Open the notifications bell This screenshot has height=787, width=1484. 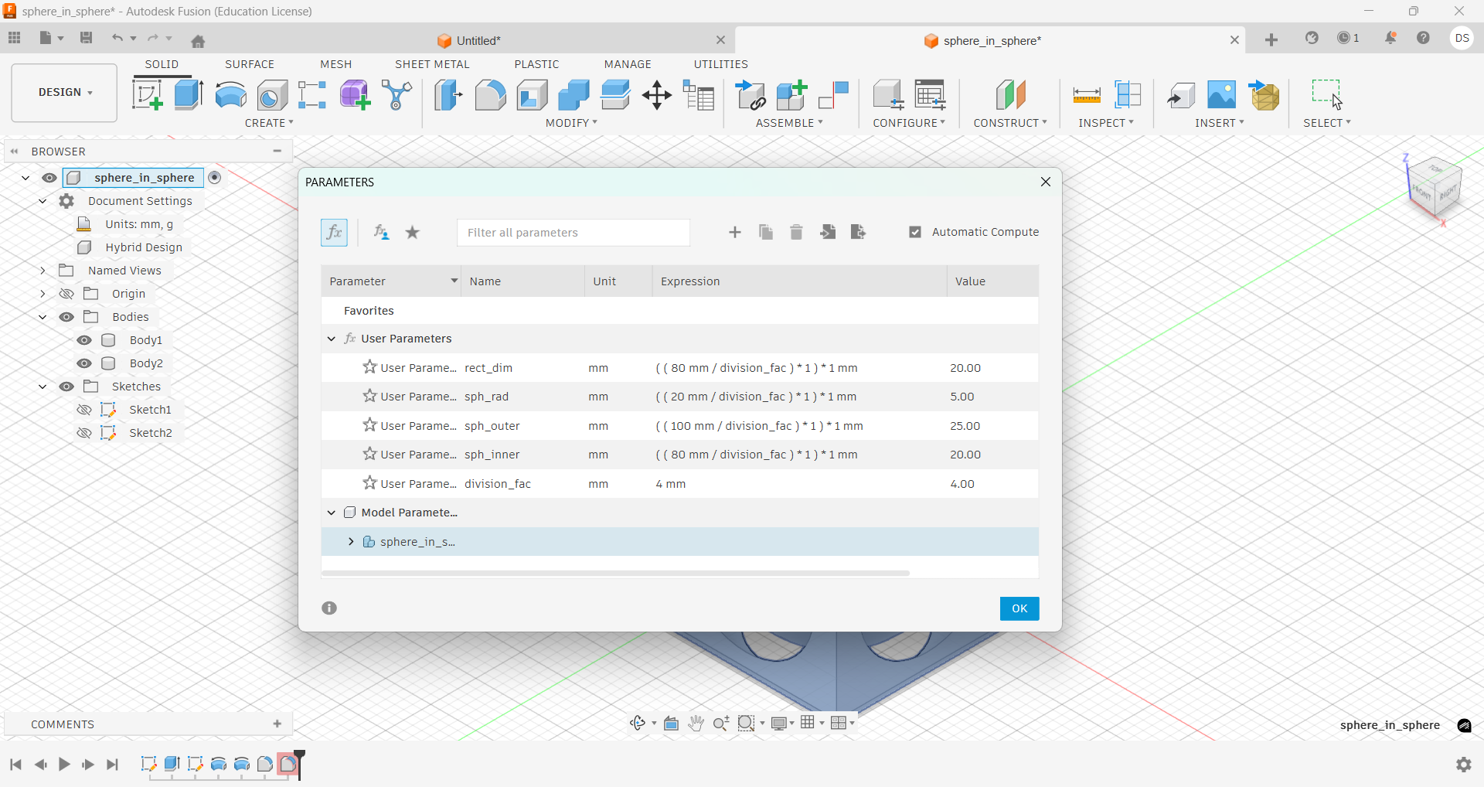[1390, 38]
